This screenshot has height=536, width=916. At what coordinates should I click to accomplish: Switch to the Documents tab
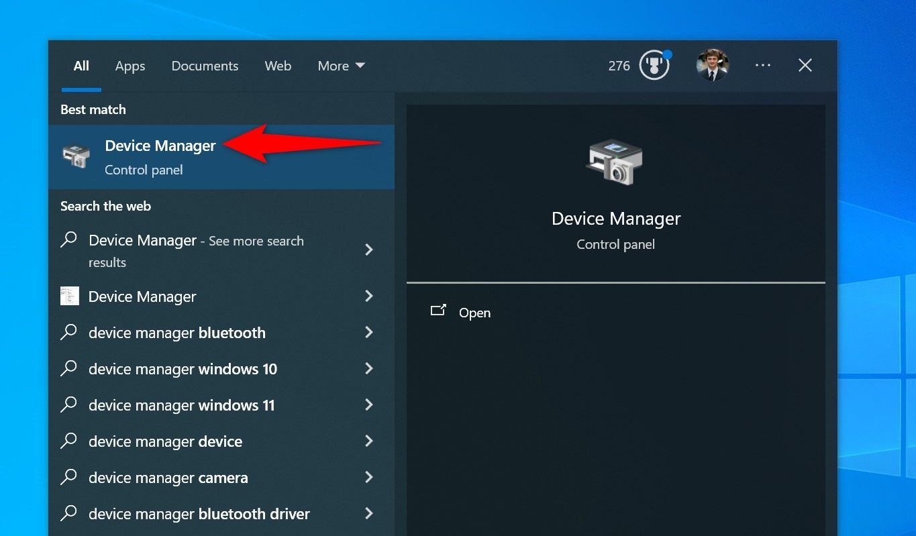click(205, 66)
